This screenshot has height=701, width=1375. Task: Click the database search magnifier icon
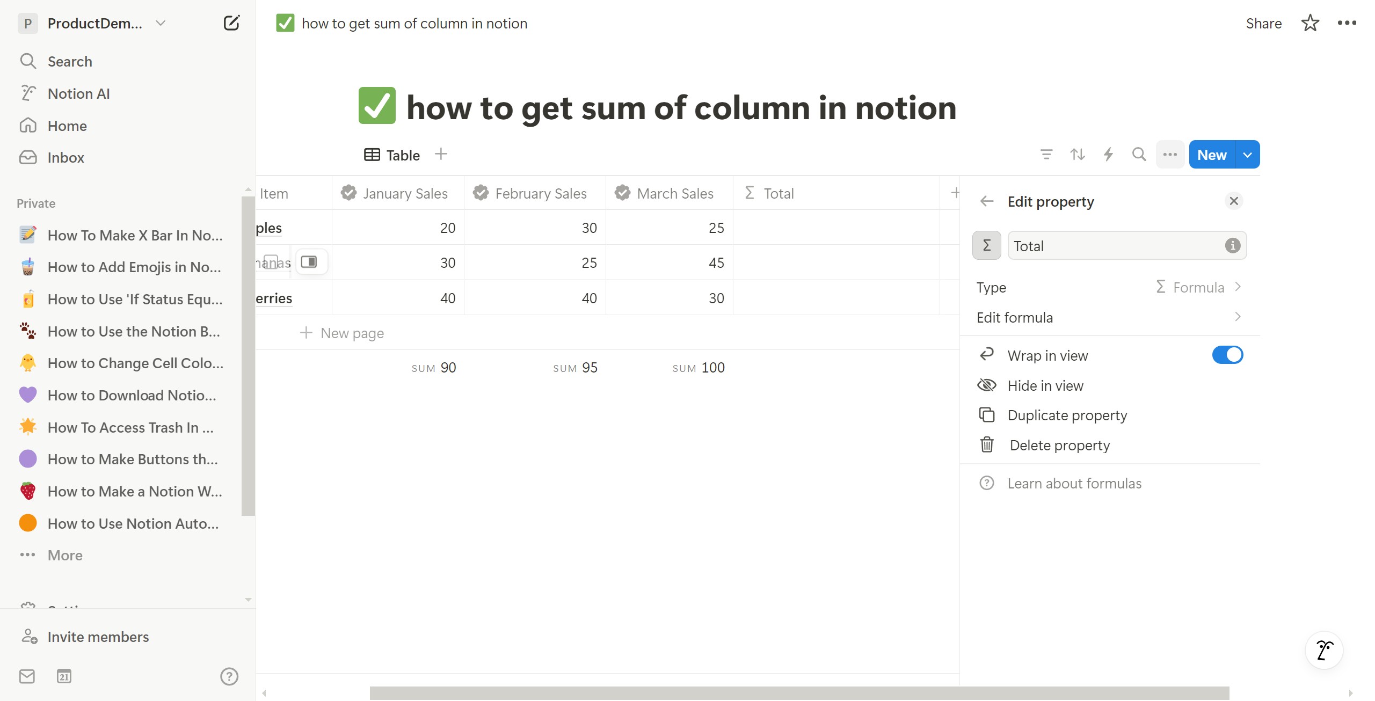click(x=1139, y=155)
